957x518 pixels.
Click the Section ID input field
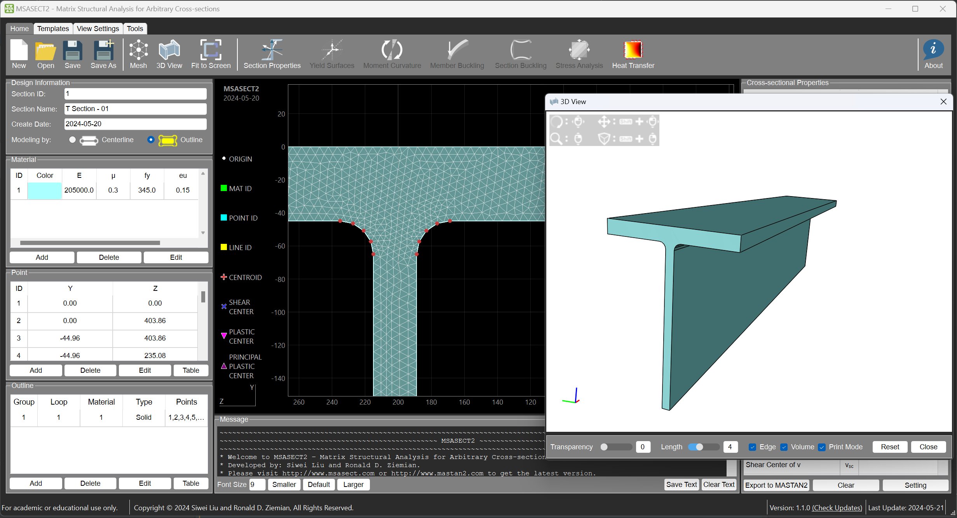[135, 94]
